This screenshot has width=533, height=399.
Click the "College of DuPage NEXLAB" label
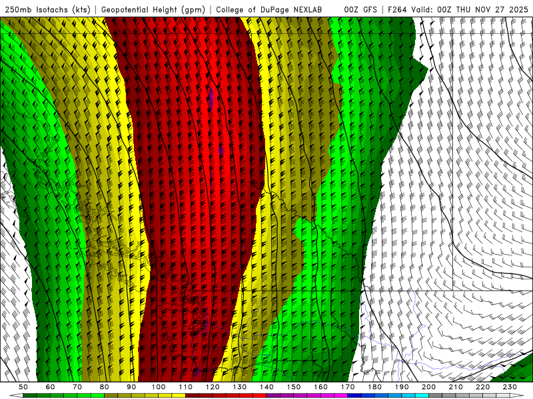click(268, 9)
